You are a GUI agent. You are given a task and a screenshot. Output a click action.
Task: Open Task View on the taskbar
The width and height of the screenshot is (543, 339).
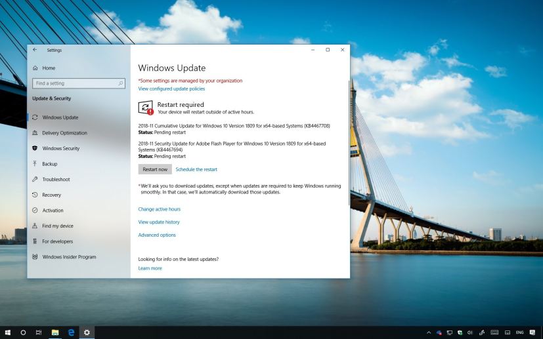coord(39,332)
